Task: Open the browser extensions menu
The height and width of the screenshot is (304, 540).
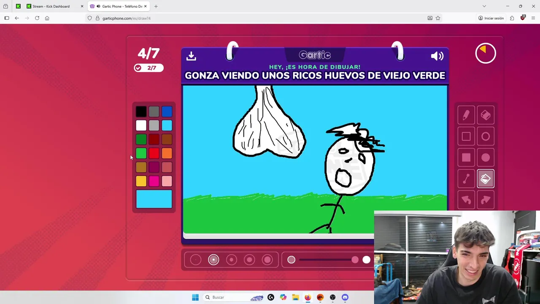Action: 512,18
